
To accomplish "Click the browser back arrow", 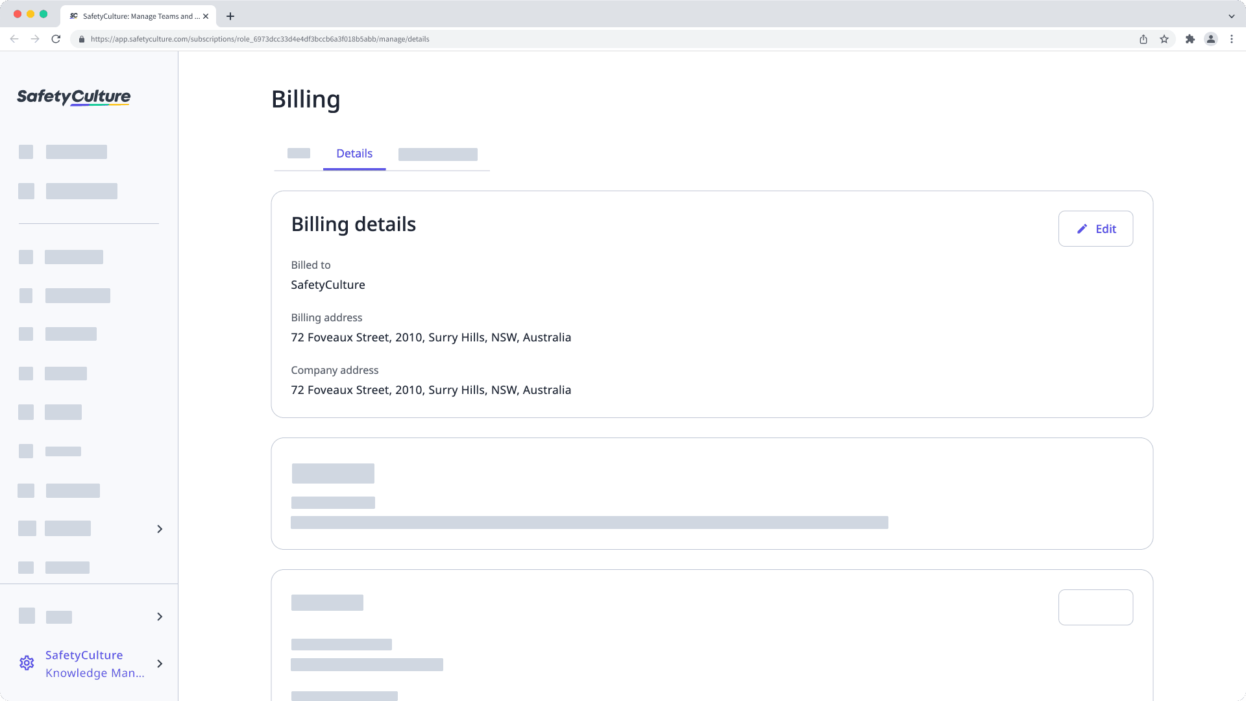I will [14, 39].
